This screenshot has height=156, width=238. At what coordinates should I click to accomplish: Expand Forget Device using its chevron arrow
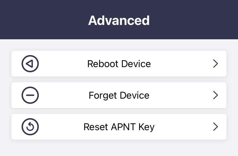216,95
